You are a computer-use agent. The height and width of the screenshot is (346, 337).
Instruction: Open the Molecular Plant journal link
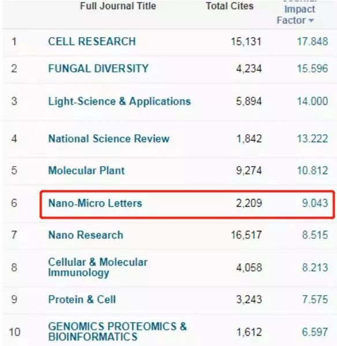tap(86, 171)
